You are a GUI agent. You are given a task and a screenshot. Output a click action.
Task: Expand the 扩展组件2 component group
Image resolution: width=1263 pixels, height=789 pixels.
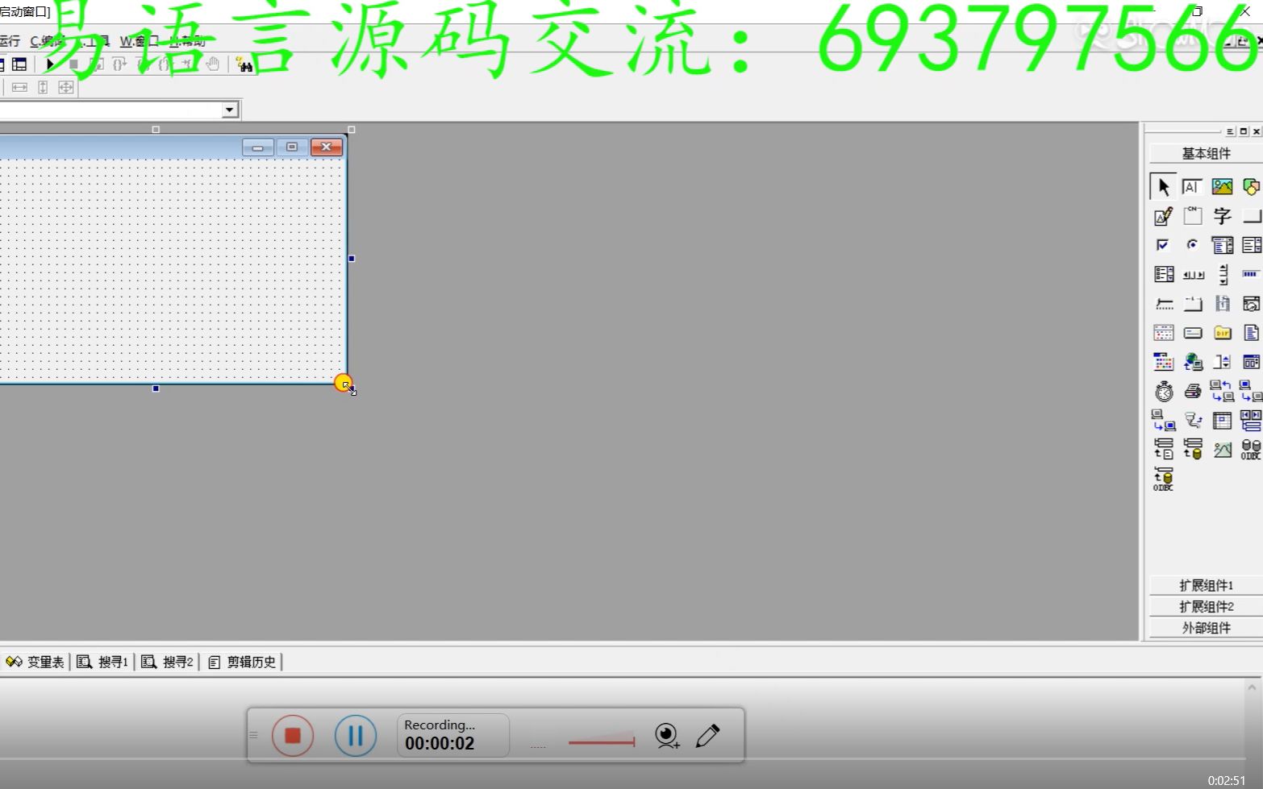[1206, 606]
